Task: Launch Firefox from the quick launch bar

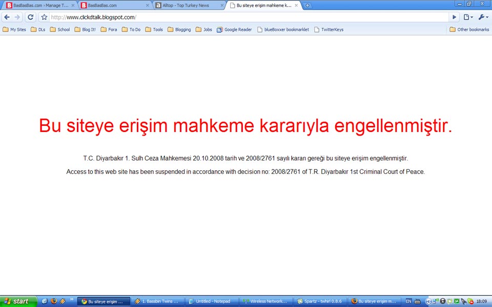Action: point(54,301)
